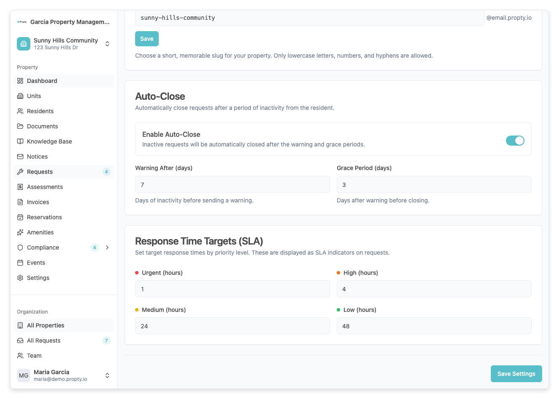559x399 pixels.
Task: Click the Garcia Property Management organization name
Action: tap(70, 22)
